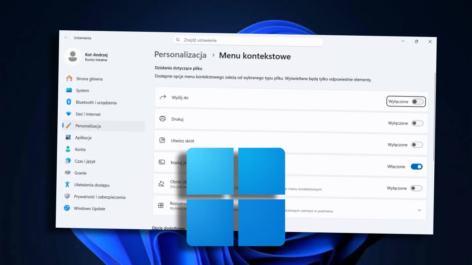Click the Utwórz skrót shortcut icon
The height and width of the screenshot is (265, 472).
coord(162,140)
